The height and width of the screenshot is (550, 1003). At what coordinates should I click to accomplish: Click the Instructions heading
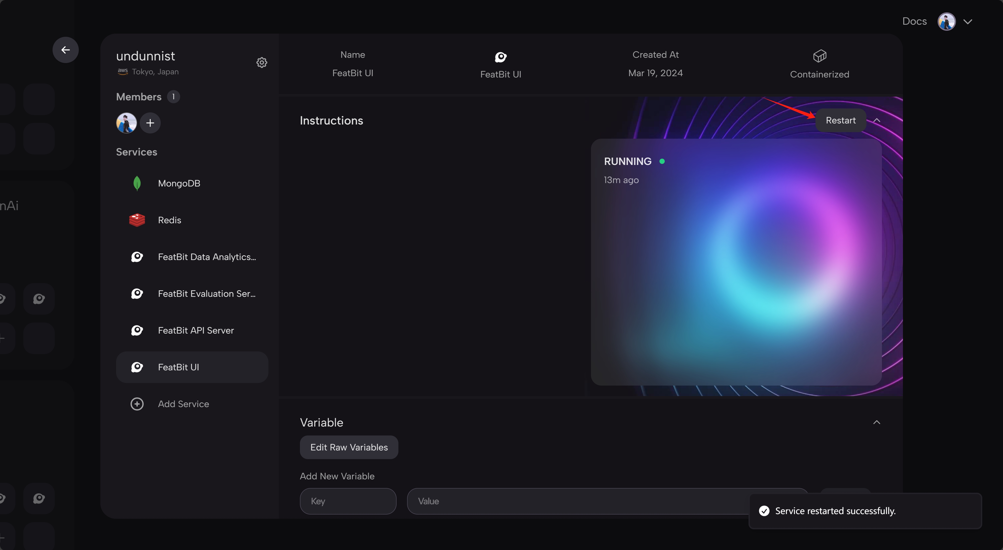pyautogui.click(x=331, y=120)
